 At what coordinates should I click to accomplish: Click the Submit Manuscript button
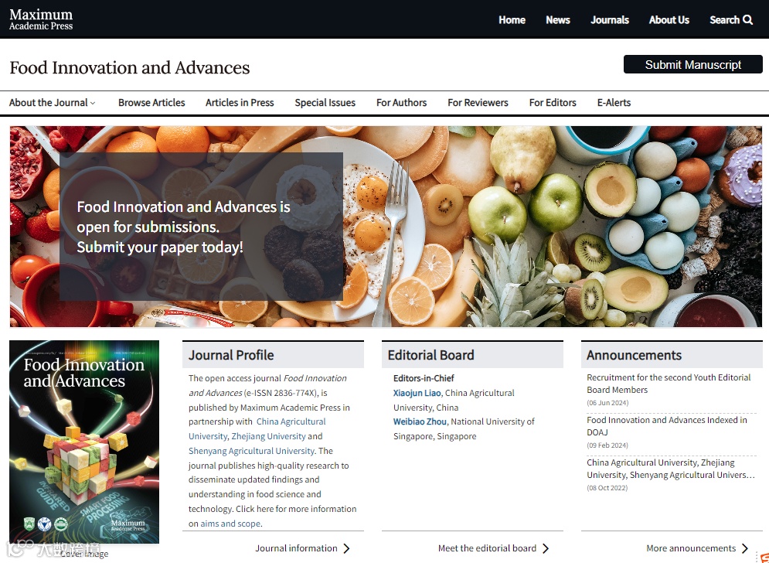(693, 64)
